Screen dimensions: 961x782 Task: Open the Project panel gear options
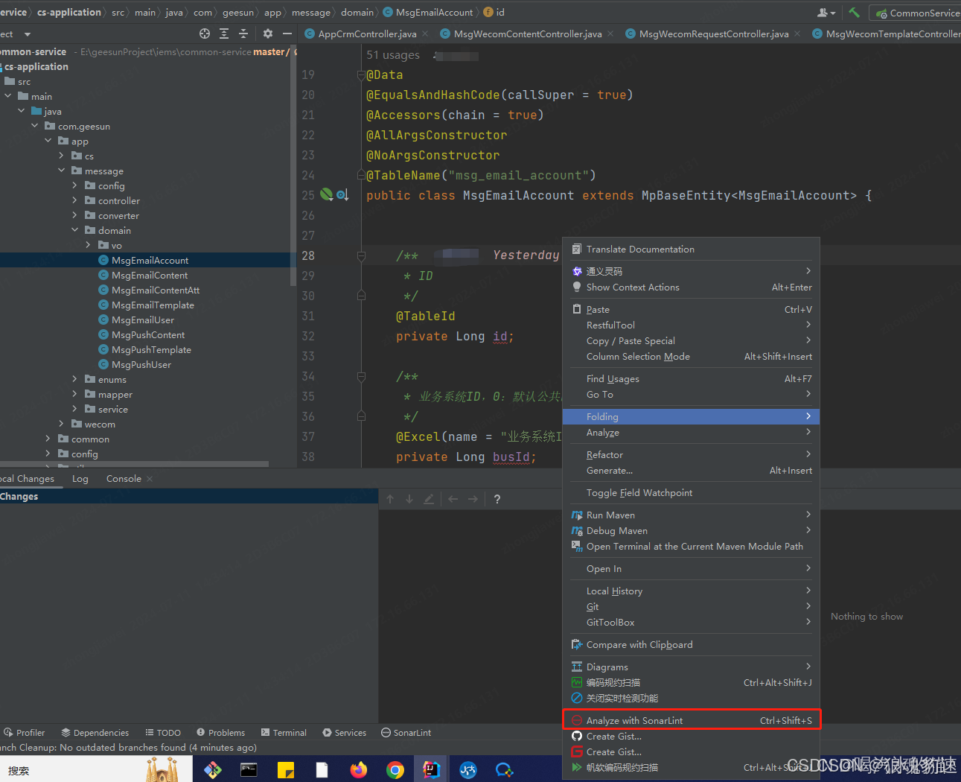point(268,34)
